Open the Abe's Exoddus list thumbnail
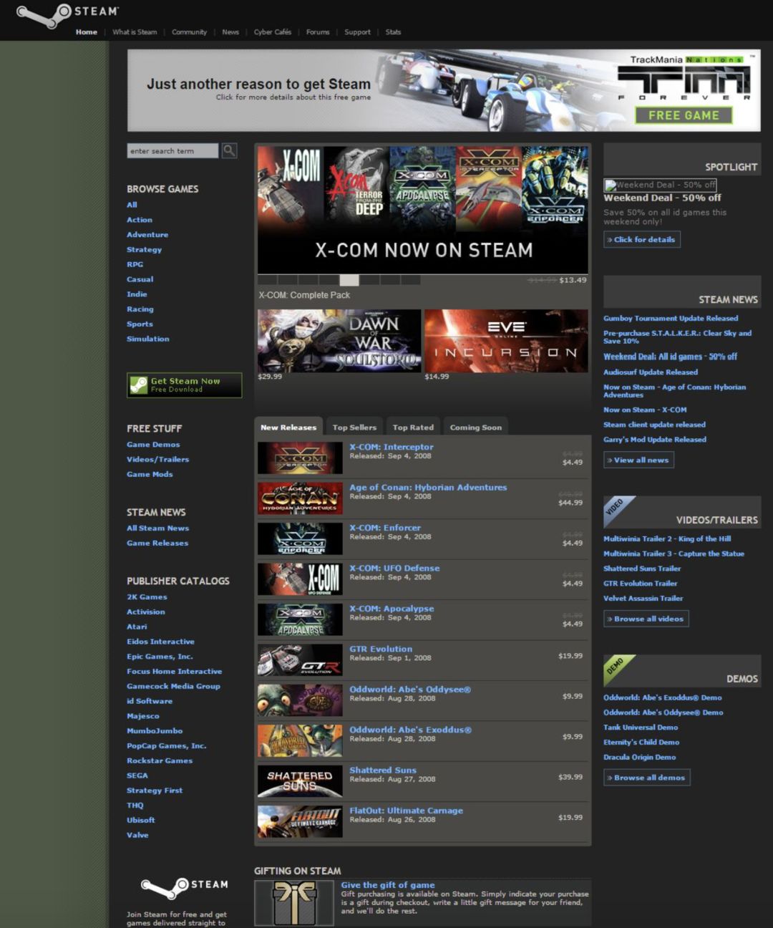The image size is (773, 928). tap(300, 741)
